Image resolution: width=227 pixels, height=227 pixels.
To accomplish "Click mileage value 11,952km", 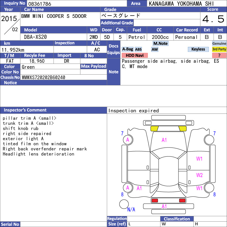I will (13, 50).
